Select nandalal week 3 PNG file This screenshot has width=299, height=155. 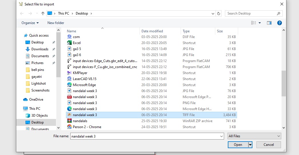point(152,103)
